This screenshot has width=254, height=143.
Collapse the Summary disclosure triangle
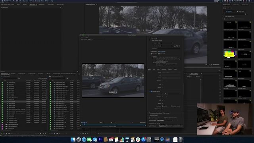click(x=152, y=56)
